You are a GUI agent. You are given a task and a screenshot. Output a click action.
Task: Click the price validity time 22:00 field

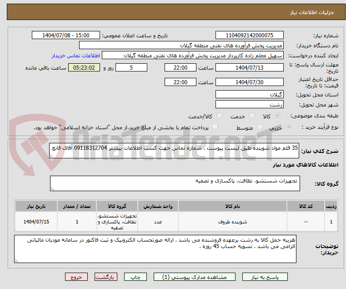click(181, 82)
